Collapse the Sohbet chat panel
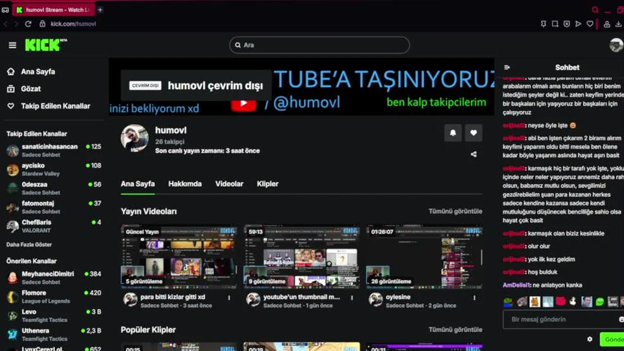This screenshot has height=351, width=624. pyautogui.click(x=507, y=68)
